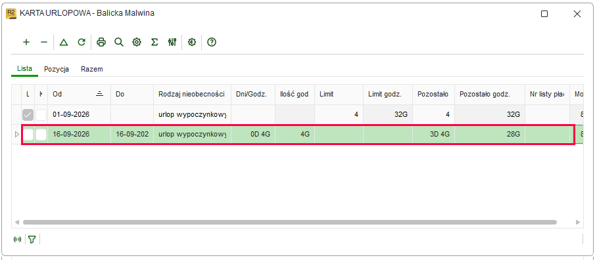Click the Dni/Godz. column header
Viewport: 595px width, 260px height.
[252, 95]
